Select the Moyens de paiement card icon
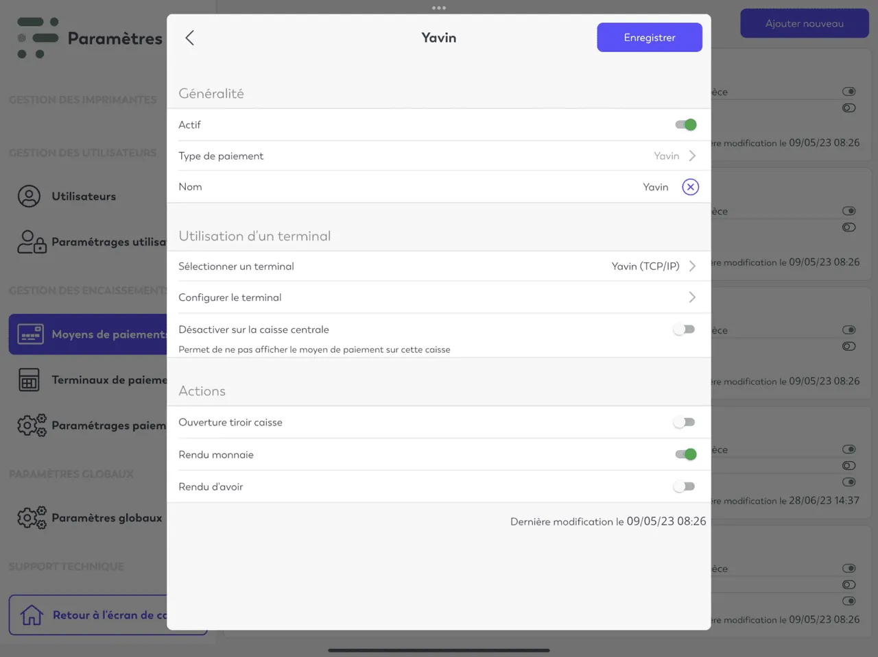Image resolution: width=878 pixels, height=657 pixels. tap(30, 334)
